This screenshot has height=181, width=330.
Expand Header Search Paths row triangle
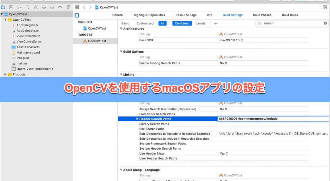(137, 119)
